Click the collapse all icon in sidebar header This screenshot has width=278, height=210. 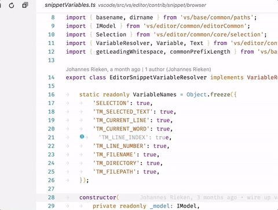(25, 5)
